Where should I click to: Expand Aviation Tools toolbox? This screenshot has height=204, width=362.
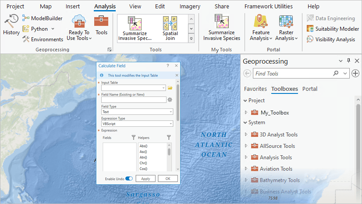click(246, 168)
